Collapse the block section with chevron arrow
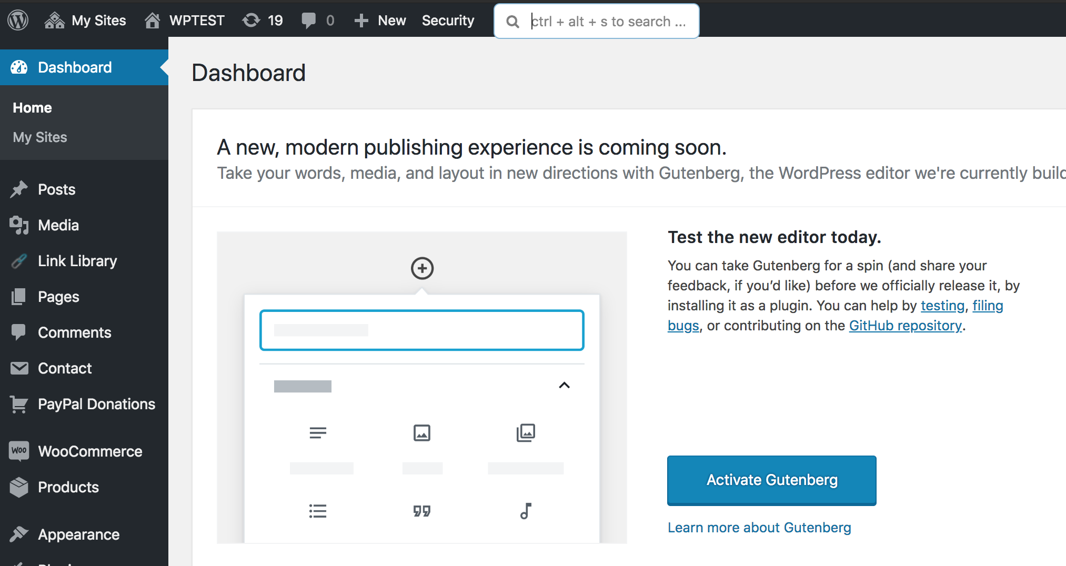 (564, 386)
